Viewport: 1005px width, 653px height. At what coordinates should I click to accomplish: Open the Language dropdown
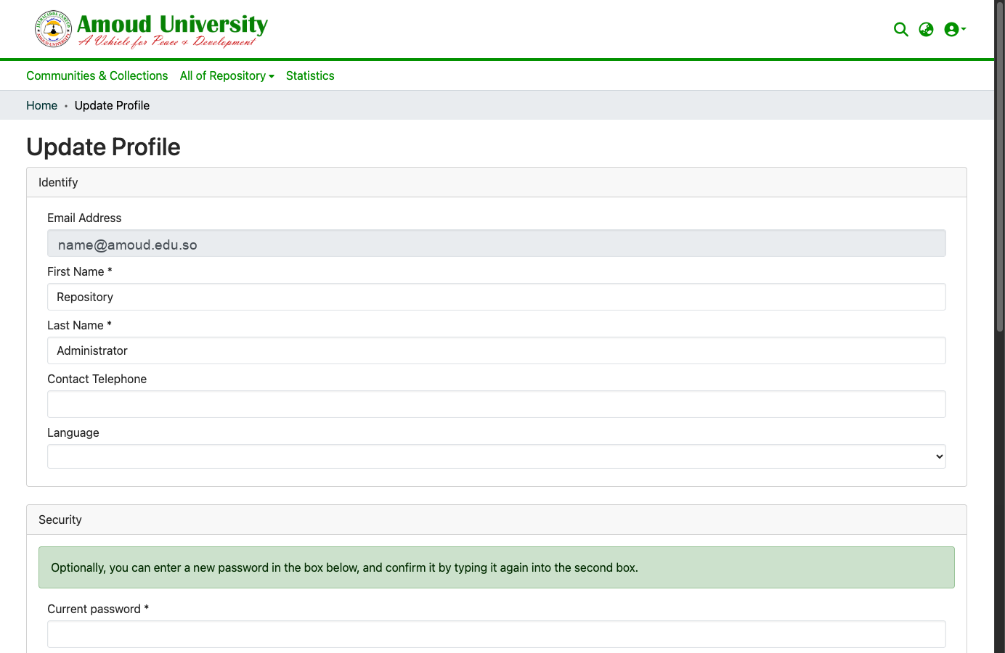(x=497, y=456)
